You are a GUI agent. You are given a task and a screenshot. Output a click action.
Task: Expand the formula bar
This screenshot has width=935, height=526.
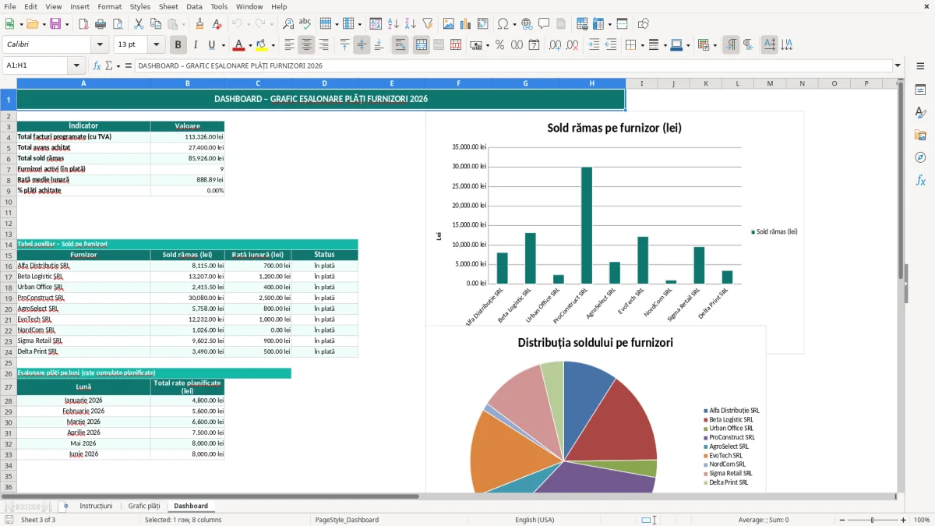898,66
